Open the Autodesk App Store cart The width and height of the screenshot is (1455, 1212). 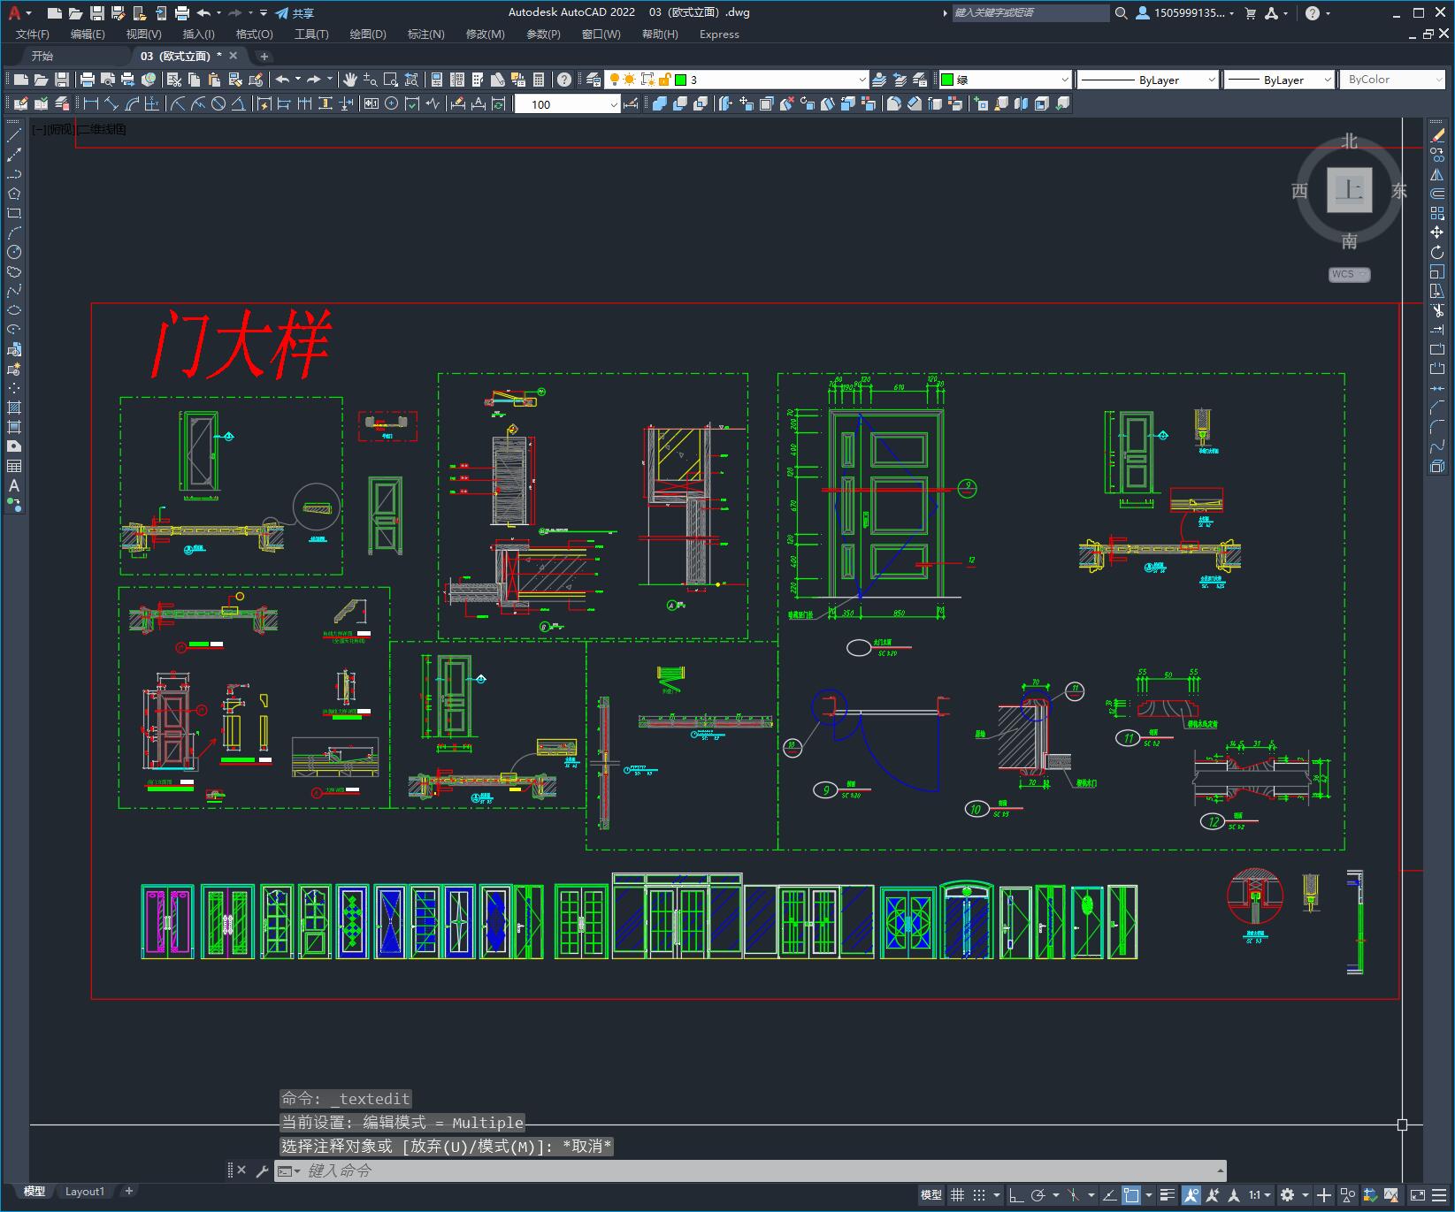pos(1251,13)
